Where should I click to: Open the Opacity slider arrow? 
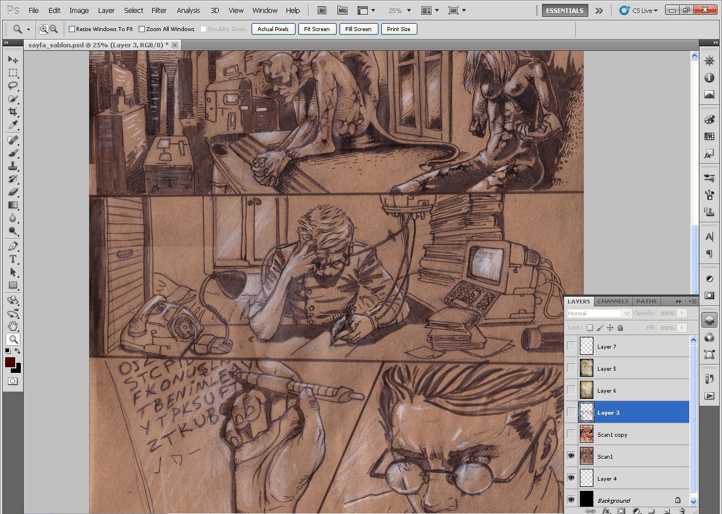click(x=682, y=313)
